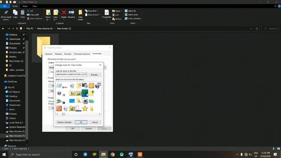
Task: Click Select none in the ribbon
Action: tap(131, 14)
